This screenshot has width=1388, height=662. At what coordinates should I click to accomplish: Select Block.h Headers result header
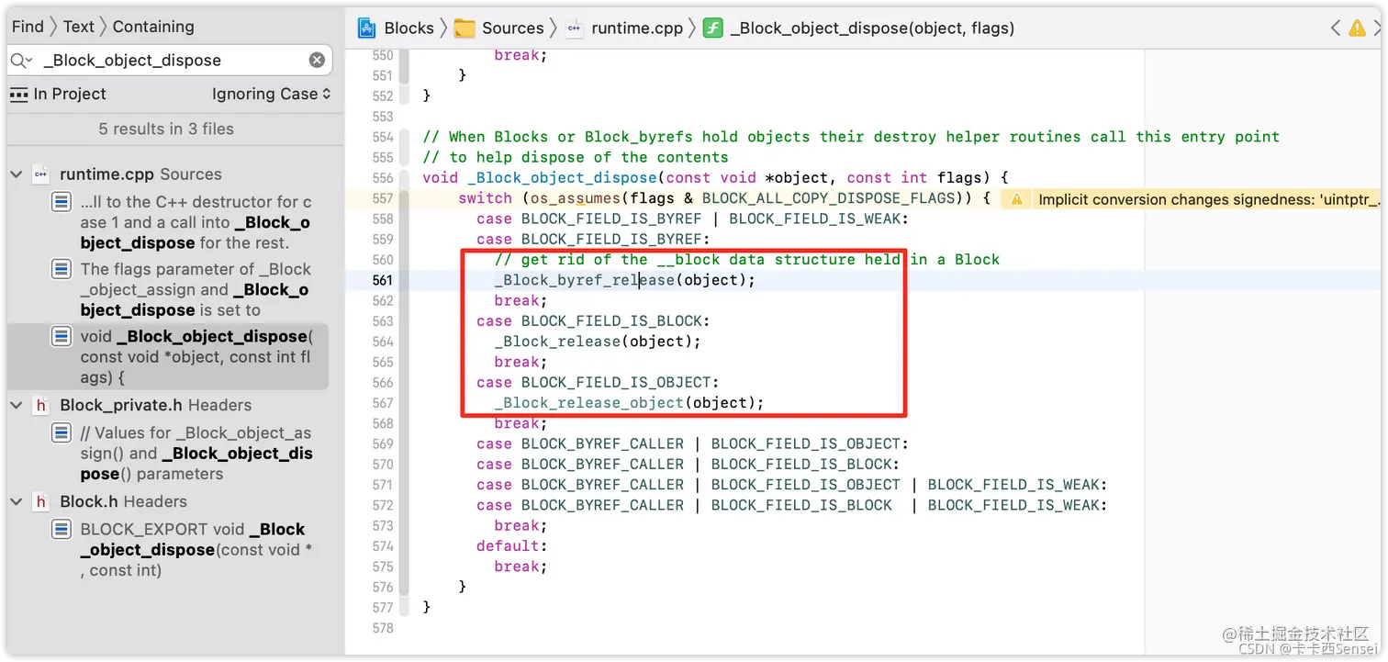coord(123,501)
